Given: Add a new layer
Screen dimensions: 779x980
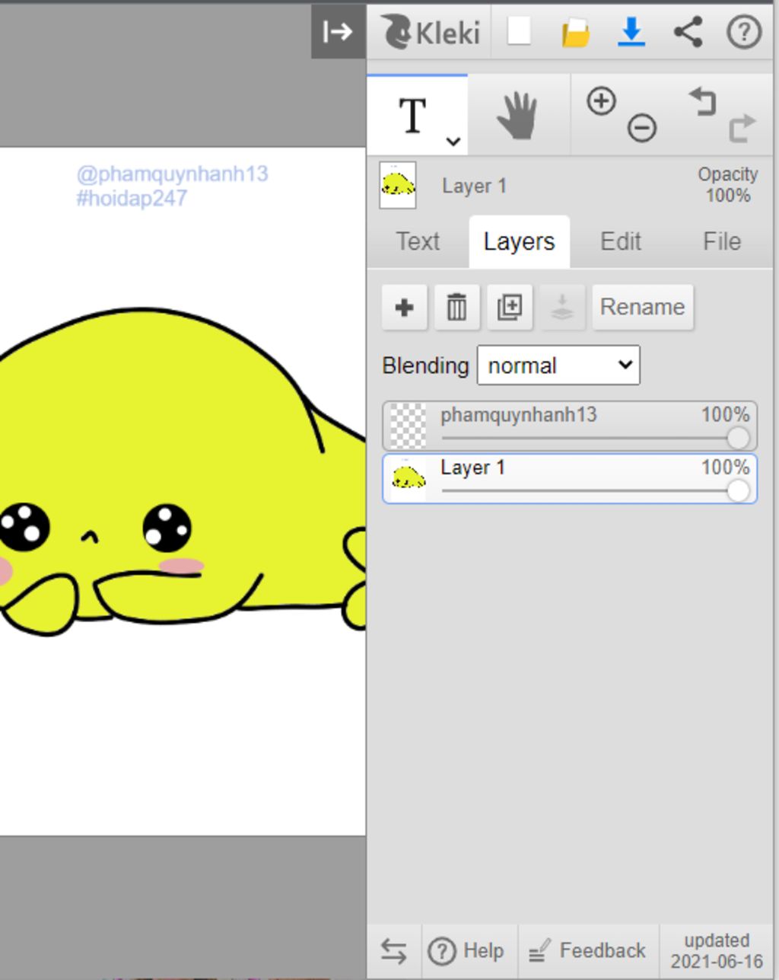Looking at the screenshot, I should pyautogui.click(x=405, y=307).
